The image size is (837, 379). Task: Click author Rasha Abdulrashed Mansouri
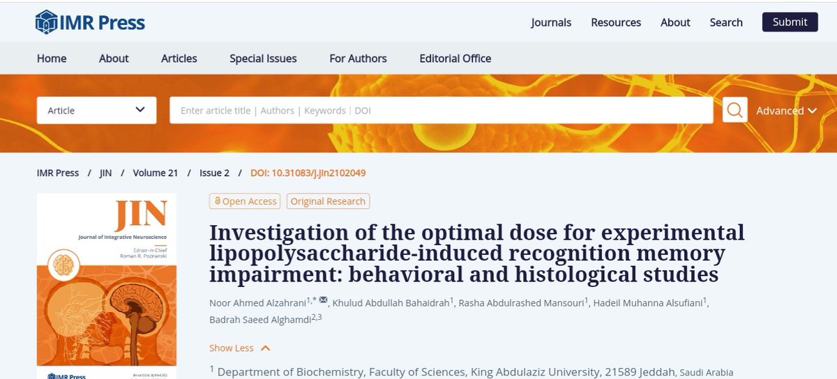pos(522,302)
